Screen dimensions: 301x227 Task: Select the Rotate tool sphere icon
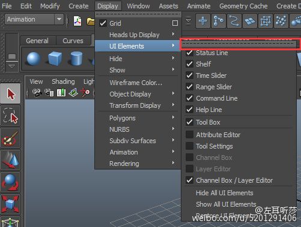tap(10, 182)
